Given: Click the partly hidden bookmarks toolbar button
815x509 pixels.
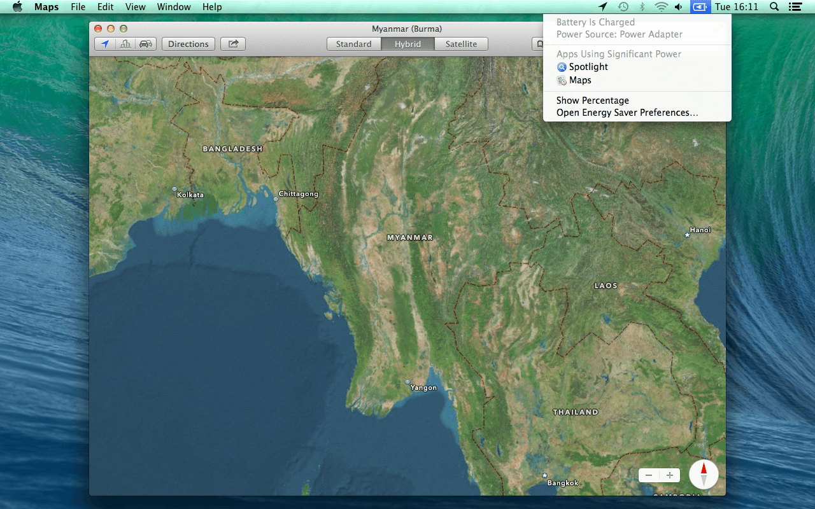Looking at the screenshot, I should click(x=537, y=44).
